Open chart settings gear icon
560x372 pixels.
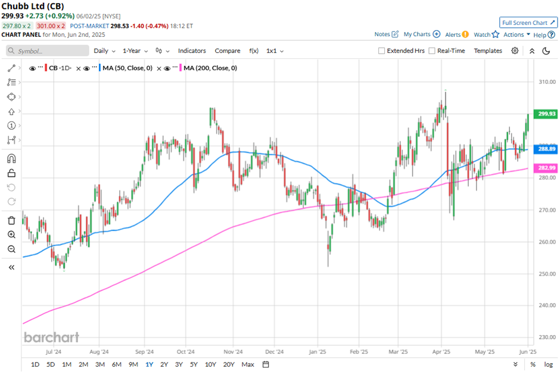pos(515,51)
